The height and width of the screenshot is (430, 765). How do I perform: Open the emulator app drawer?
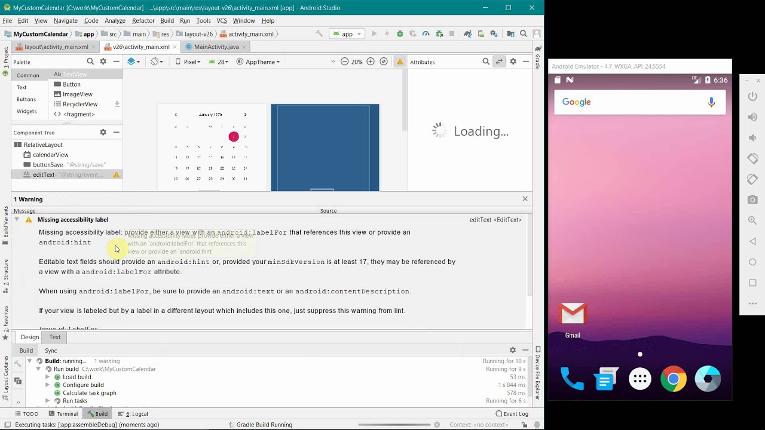tap(640, 379)
